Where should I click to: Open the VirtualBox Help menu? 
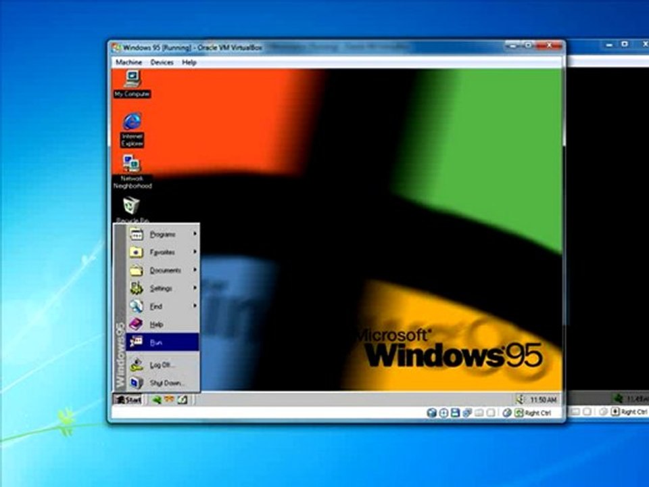click(x=189, y=62)
